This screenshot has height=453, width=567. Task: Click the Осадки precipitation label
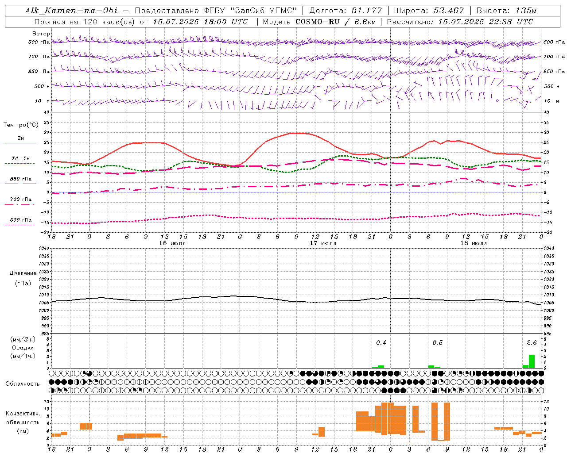(23, 348)
